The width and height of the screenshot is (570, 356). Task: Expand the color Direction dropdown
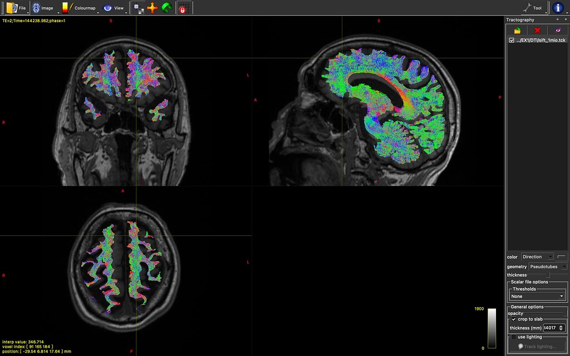537,257
